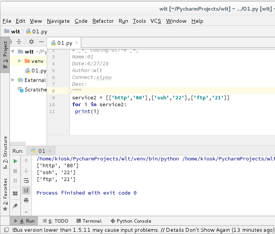Place cursor on service2 assignment line 9
275x234 pixels.
coord(151,98)
